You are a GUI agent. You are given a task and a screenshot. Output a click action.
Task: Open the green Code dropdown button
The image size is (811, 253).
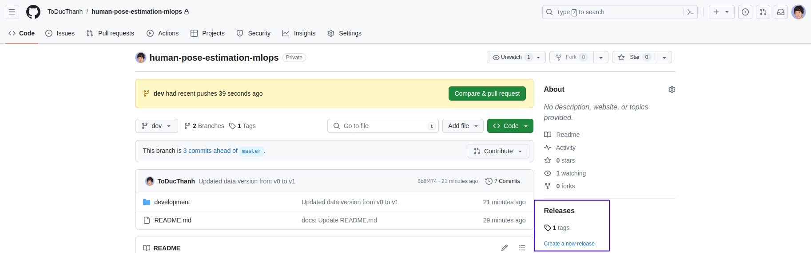510,126
